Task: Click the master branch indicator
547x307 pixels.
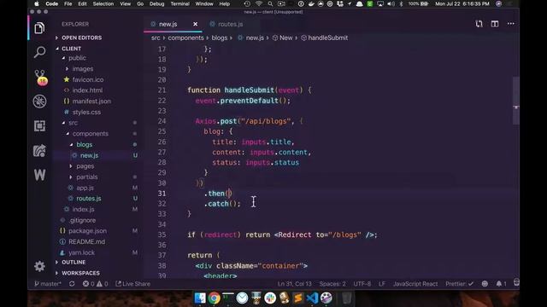Action: click(48, 284)
